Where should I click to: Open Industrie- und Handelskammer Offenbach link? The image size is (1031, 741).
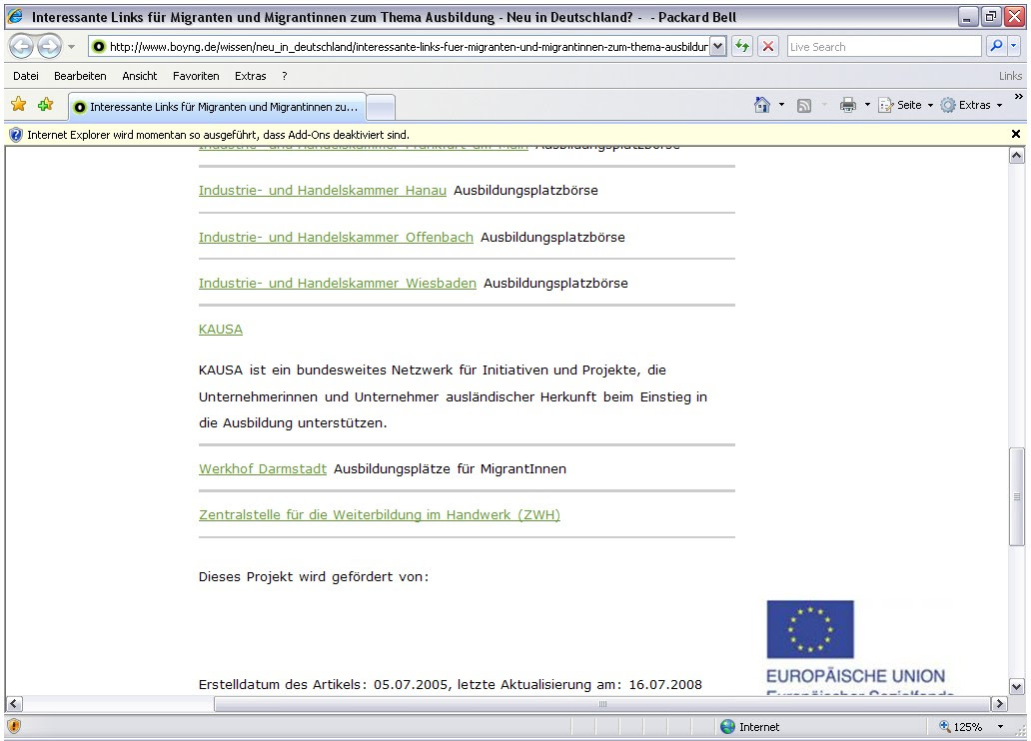[336, 238]
